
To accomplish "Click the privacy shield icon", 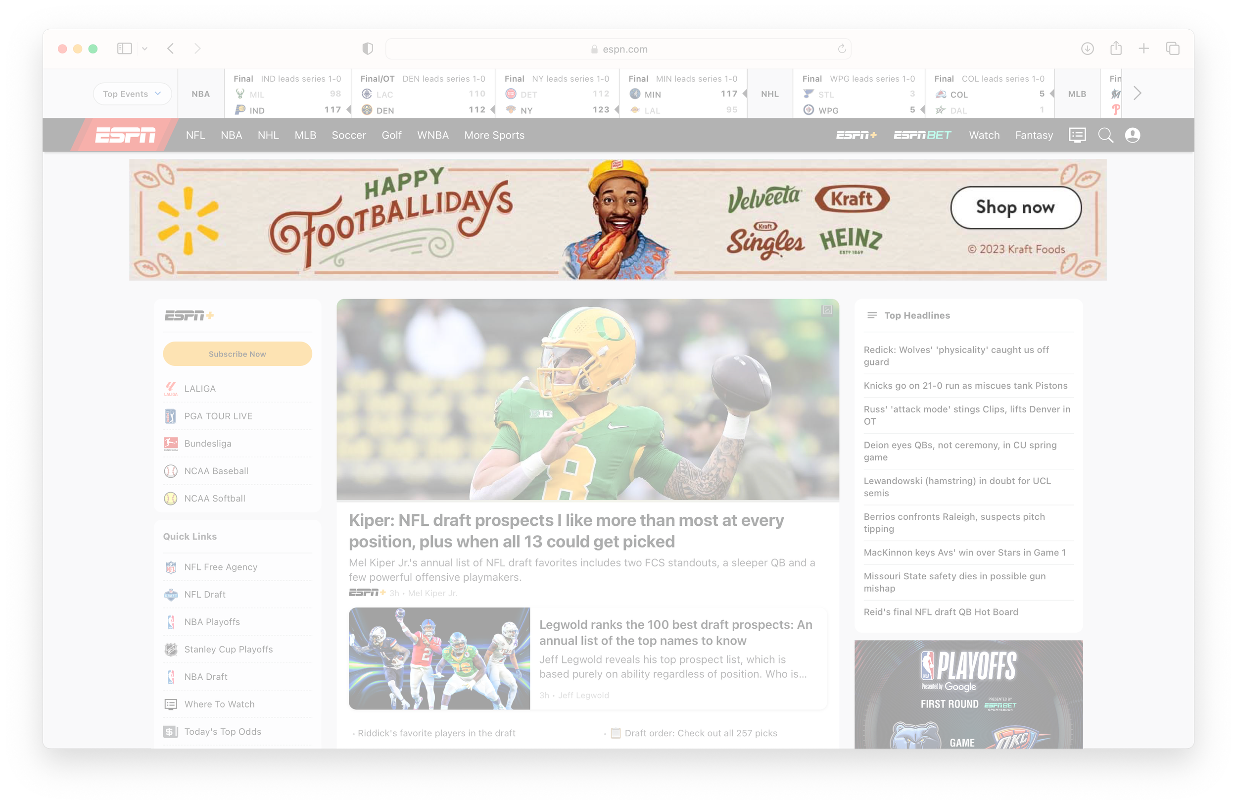I will tap(368, 49).
